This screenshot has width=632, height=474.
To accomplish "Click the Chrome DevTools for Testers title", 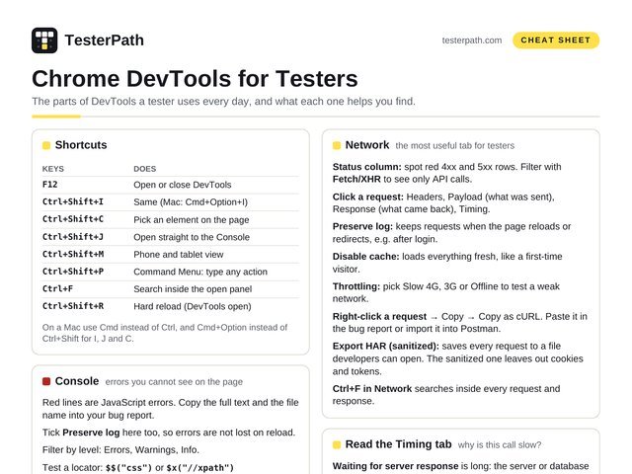I will (x=195, y=78).
